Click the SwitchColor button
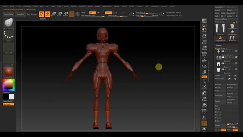Viewport: 243px width, 137px height. tap(8, 101)
